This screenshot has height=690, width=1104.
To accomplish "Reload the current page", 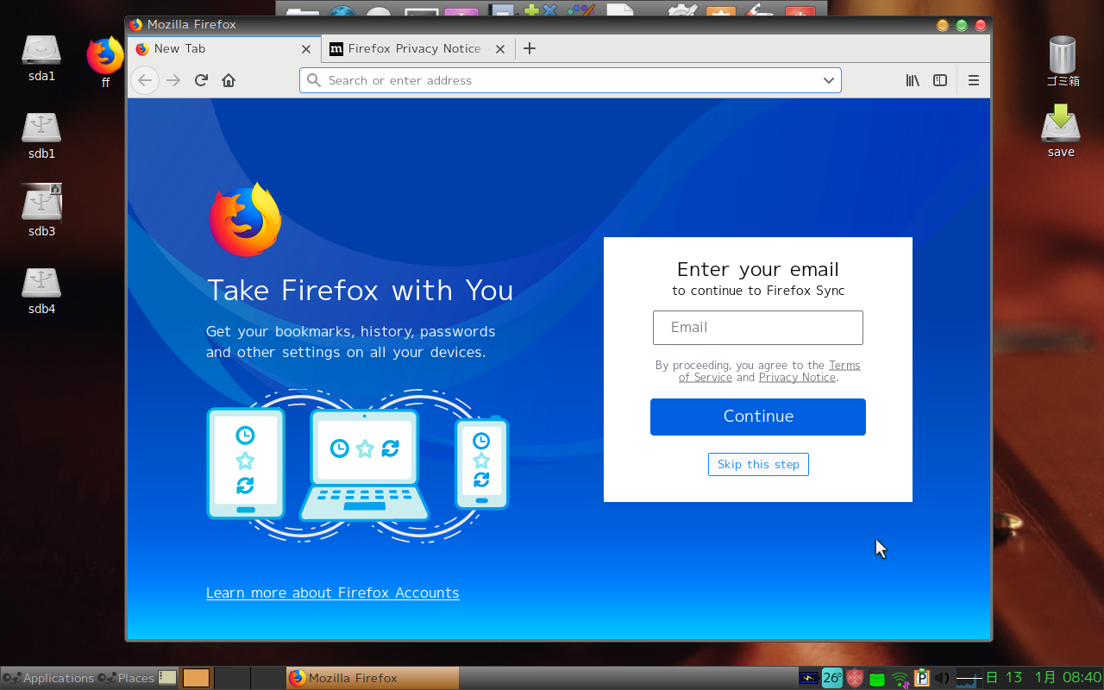I will [x=201, y=80].
